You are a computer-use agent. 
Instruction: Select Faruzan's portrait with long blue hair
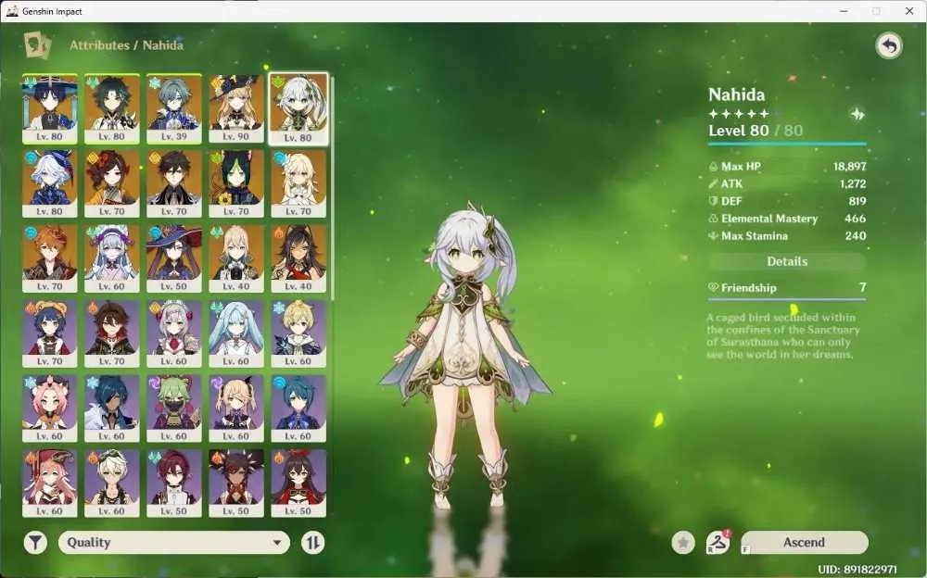tap(235, 333)
